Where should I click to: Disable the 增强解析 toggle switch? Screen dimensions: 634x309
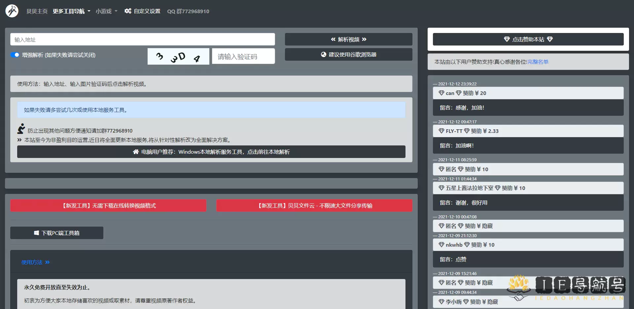click(x=15, y=55)
